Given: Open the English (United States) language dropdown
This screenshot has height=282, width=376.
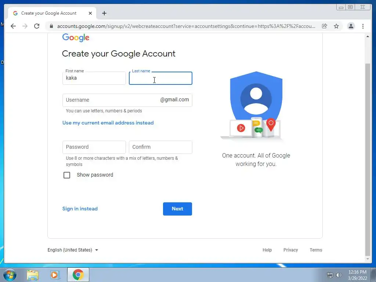Looking at the screenshot, I should pos(73,250).
